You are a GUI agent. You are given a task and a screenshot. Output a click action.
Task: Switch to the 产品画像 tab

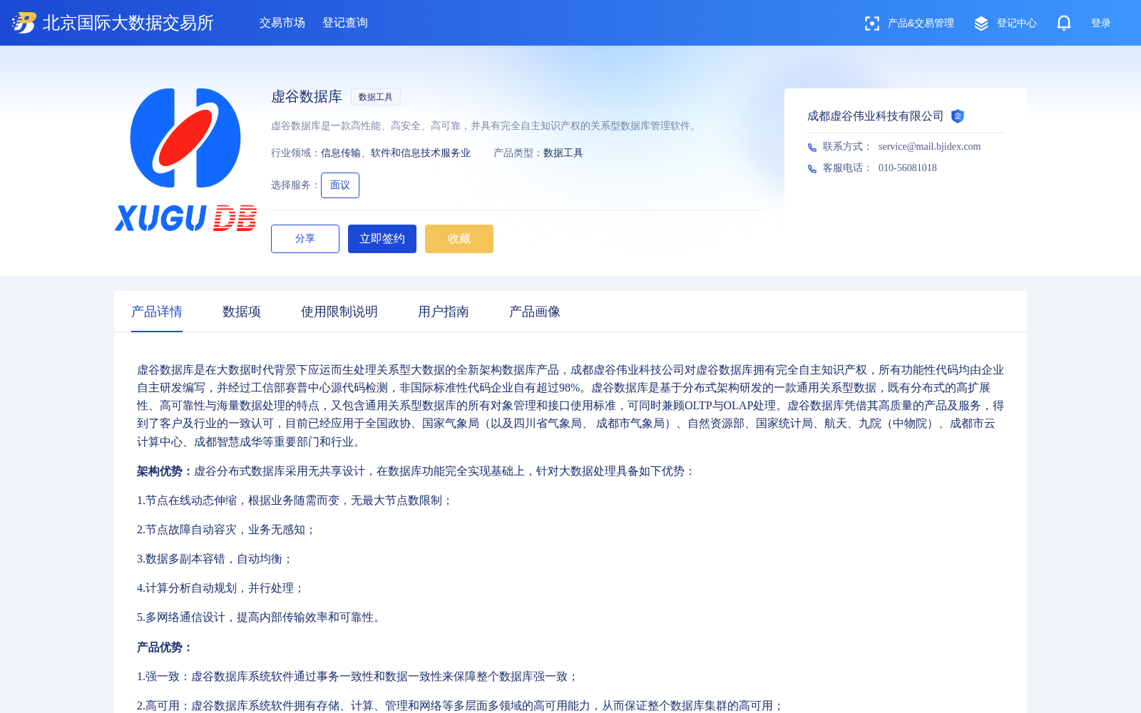pyautogui.click(x=535, y=312)
